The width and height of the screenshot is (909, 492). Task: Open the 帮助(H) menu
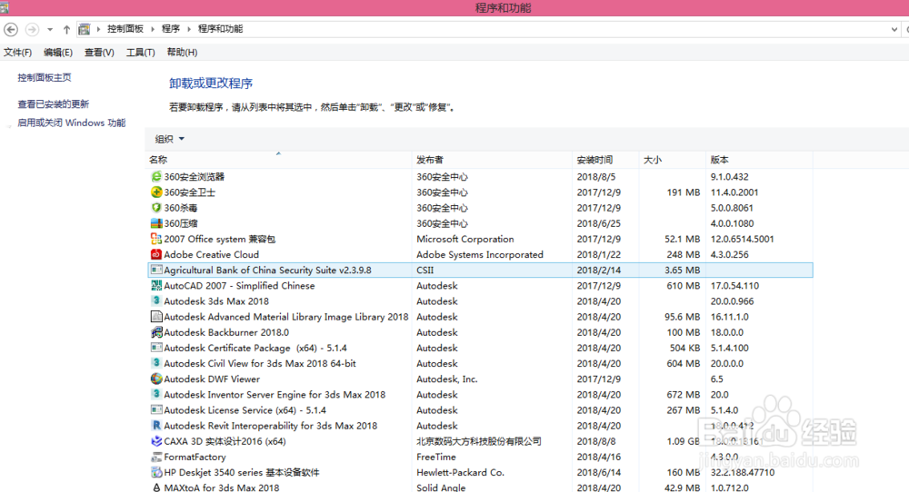(182, 52)
